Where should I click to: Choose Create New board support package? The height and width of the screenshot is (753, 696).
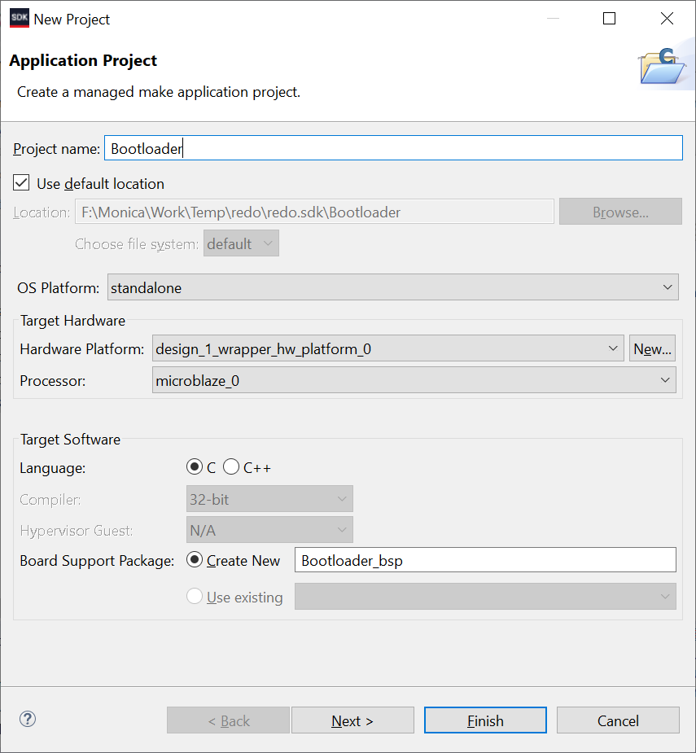195,560
